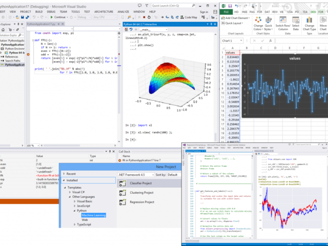Expand the Visual Basic templates node
The height and width of the screenshot is (246, 328).
point(75,201)
